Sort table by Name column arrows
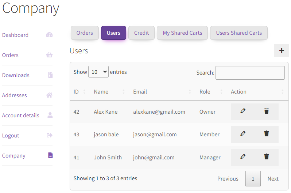Viewport: 291px width, 193px height. click(x=124, y=92)
